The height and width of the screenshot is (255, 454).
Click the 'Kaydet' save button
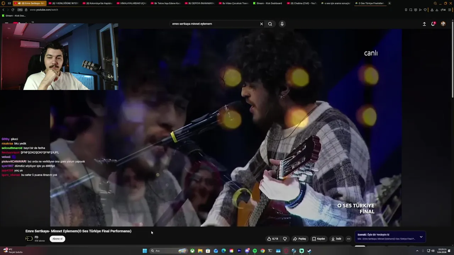point(319,239)
